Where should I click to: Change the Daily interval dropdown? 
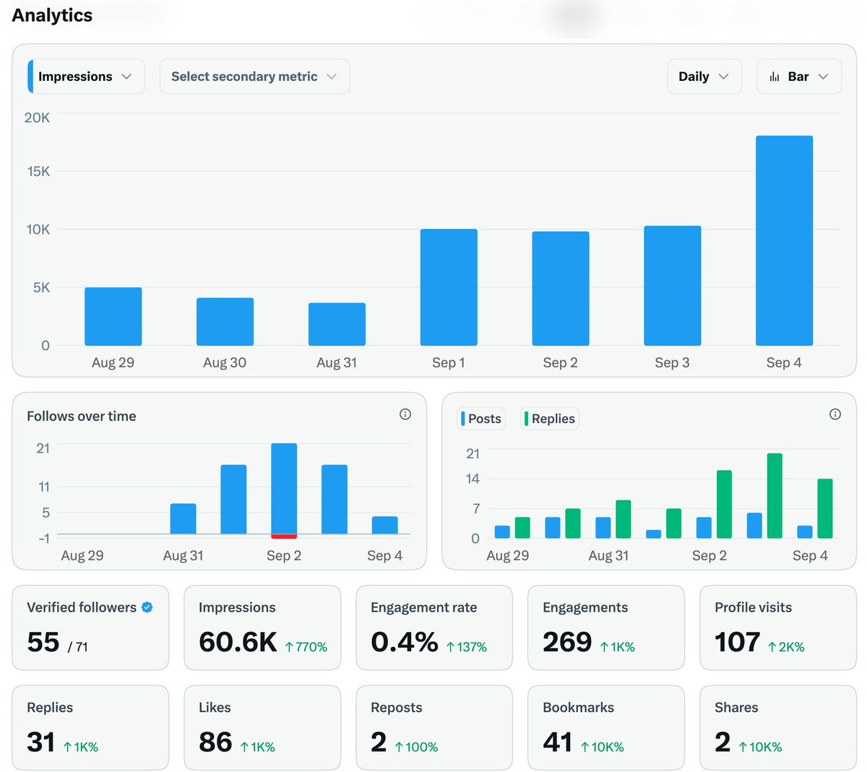704,77
